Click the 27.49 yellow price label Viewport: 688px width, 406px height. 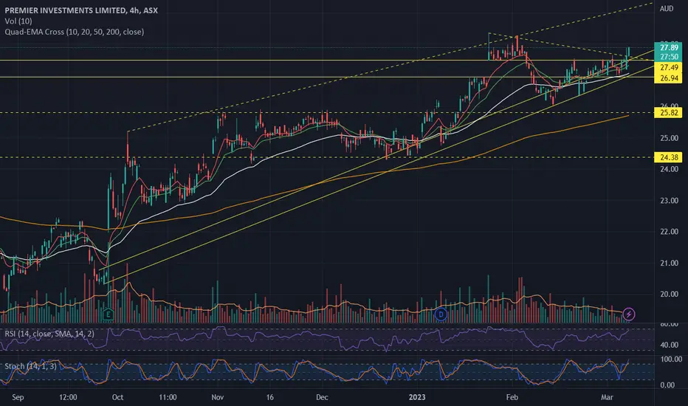(x=668, y=68)
